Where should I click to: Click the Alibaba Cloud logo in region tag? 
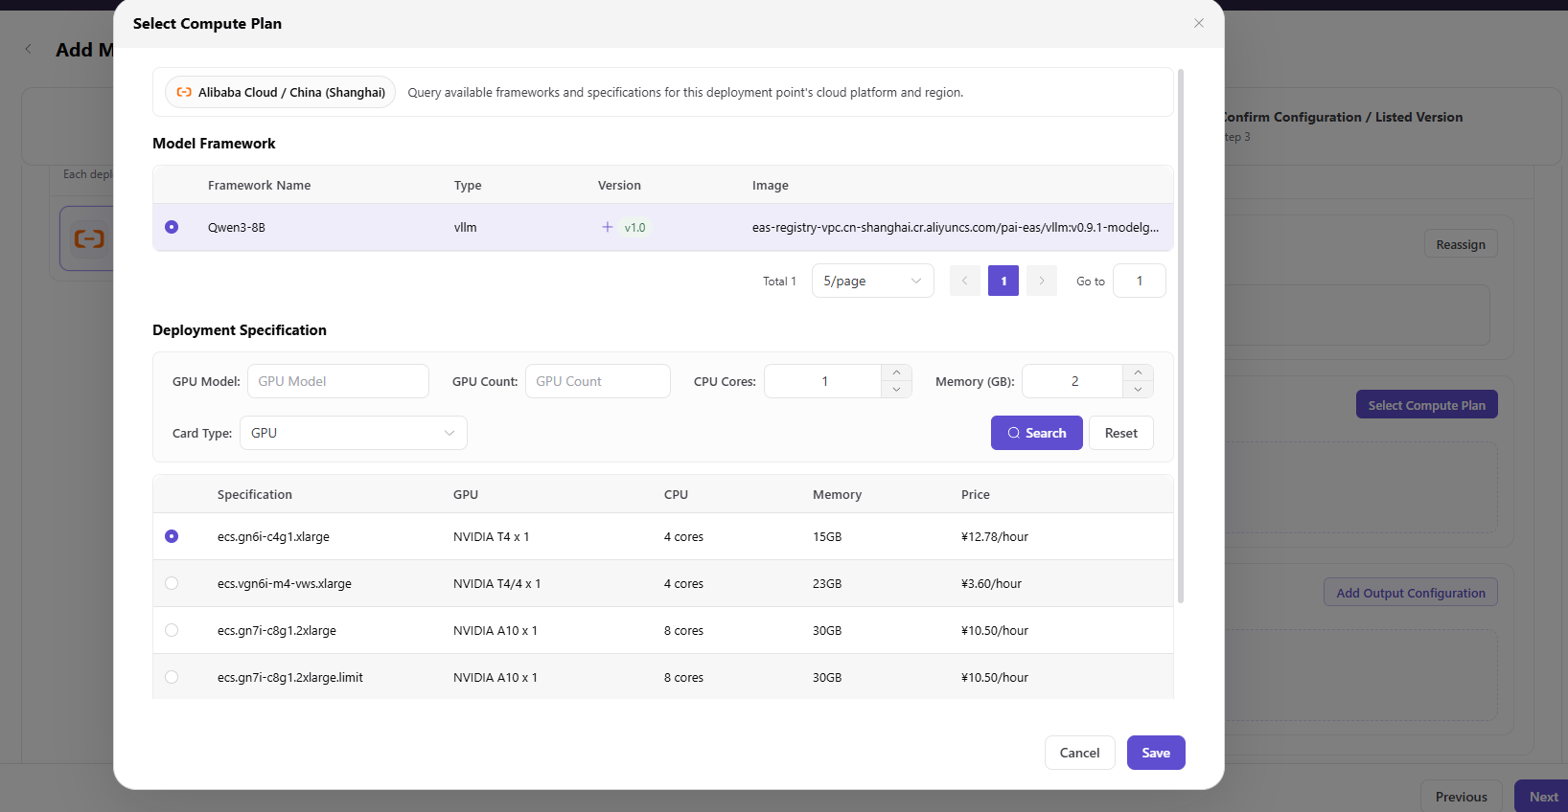click(x=184, y=92)
